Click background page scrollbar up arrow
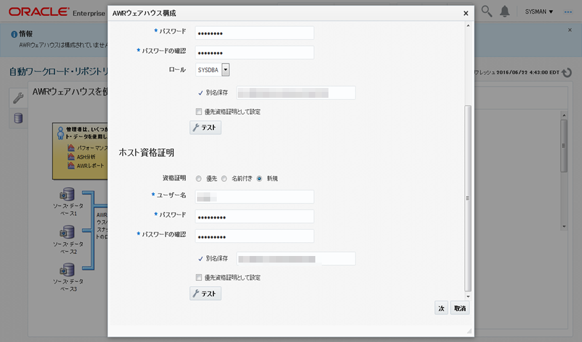This screenshot has width=582, height=342. point(564,116)
